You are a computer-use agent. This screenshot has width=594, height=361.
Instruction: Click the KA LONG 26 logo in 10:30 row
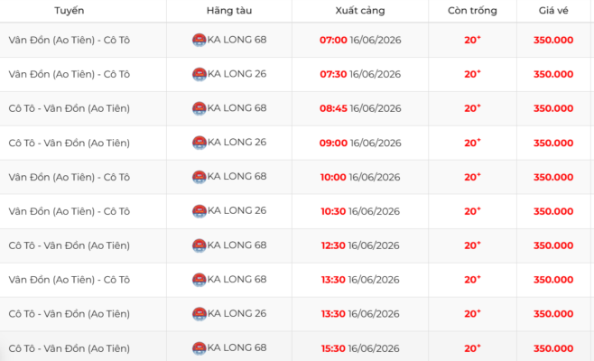200,211
